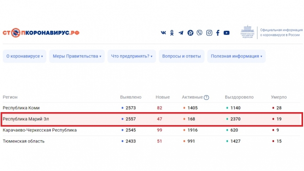Click deaths value 28
The width and height of the screenshot is (304, 171).
279,108
